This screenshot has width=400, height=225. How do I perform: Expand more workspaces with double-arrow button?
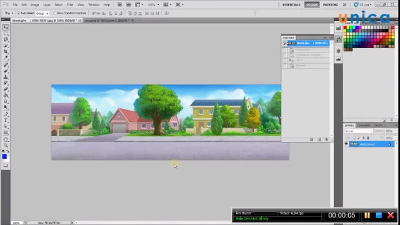tap(344, 4)
